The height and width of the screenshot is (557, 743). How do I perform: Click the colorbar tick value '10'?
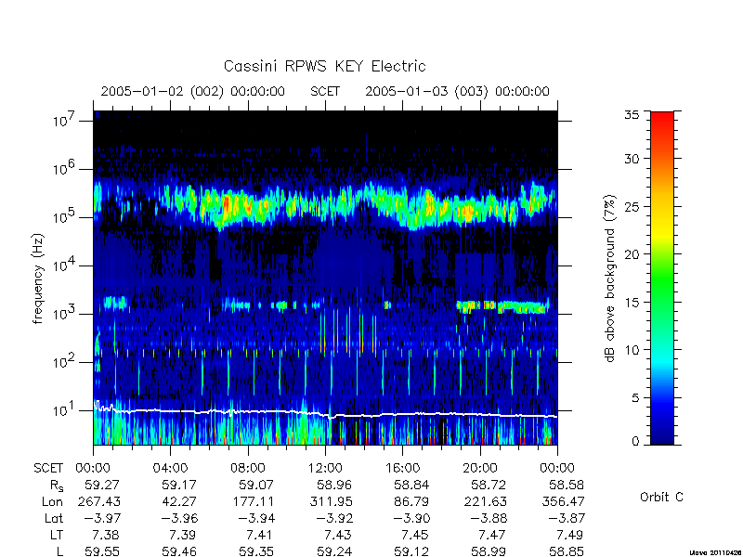(632, 350)
